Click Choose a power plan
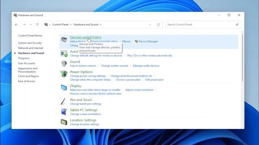The width and height of the screenshot is (259, 145). click(x=128, y=80)
